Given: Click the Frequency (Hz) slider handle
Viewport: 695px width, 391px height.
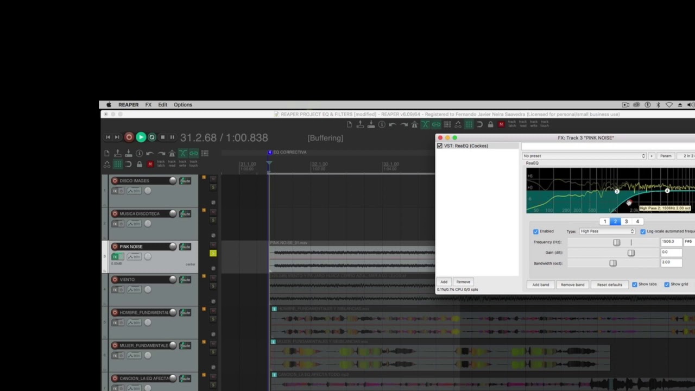Looking at the screenshot, I should pos(616,242).
